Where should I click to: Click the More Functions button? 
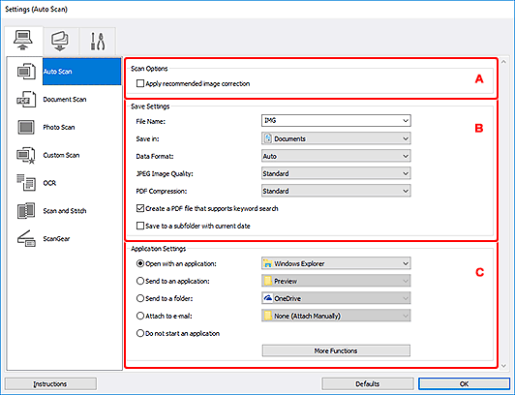pyautogui.click(x=336, y=350)
